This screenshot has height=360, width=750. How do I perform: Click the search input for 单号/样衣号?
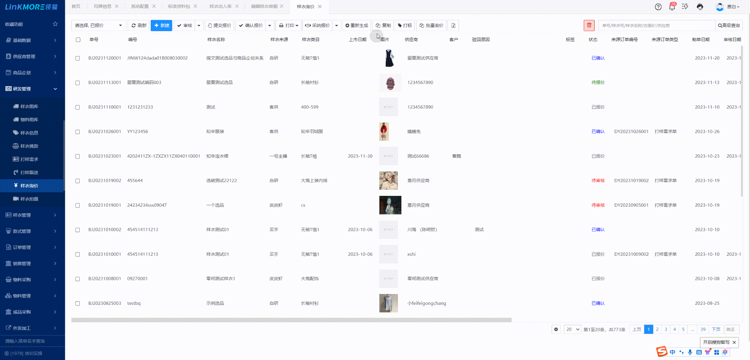656,26
